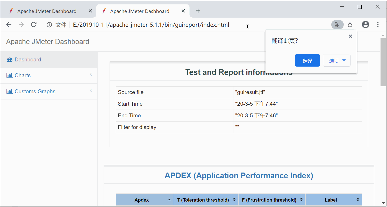The width and height of the screenshot is (387, 207).
Task: Open the Dashboard sidebar item
Action: (49, 60)
